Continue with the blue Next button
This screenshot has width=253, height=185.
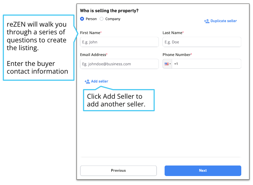pyautogui.click(x=203, y=171)
